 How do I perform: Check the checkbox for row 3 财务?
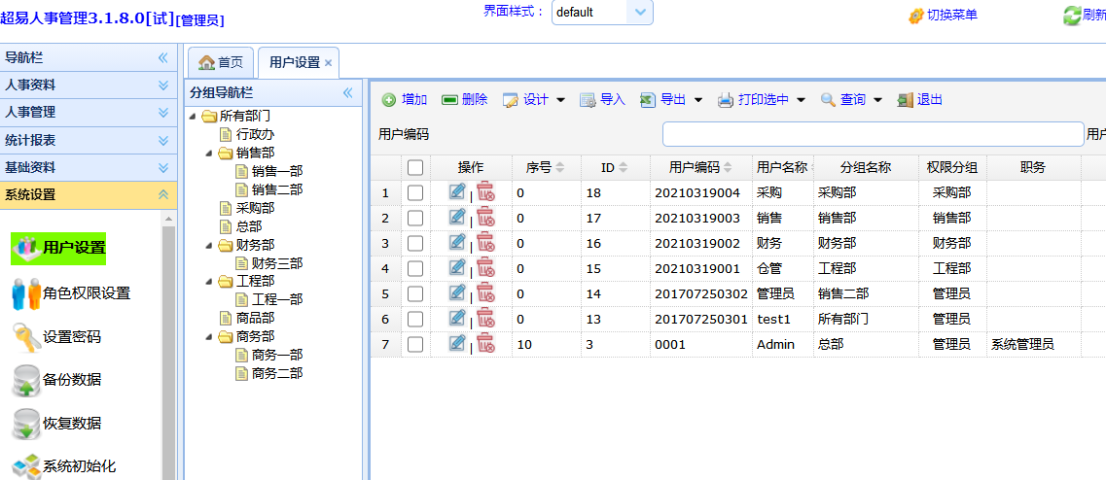point(415,243)
